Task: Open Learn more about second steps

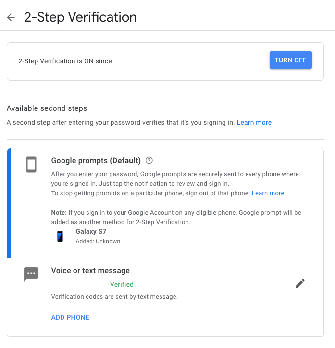Action: [x=254, y=122]
